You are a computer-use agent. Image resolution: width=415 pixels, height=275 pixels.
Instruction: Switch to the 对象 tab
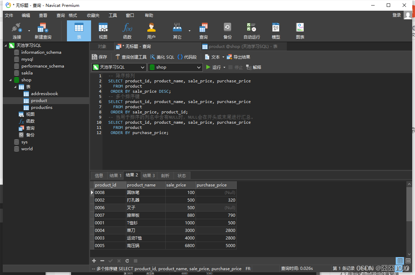coord(102,47)
